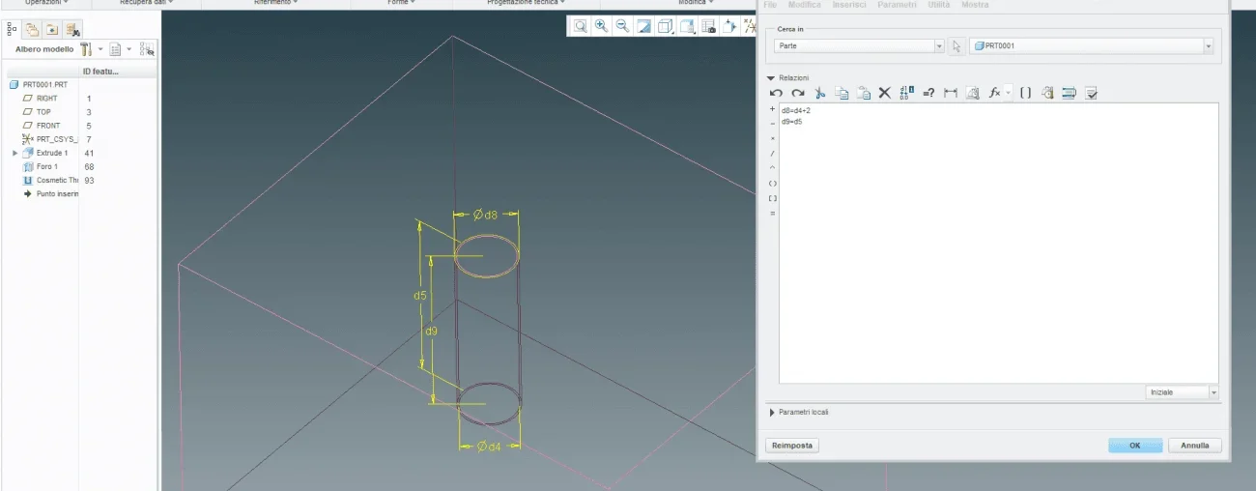Open the Favorites tab icon in navigator
Viewport: 1256px width, 491px height.
tap(73, 29)
